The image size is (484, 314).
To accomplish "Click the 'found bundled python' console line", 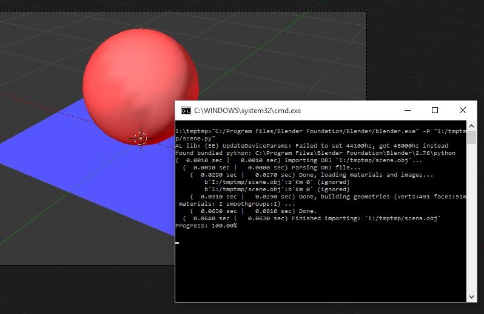I will click(315, 153).
